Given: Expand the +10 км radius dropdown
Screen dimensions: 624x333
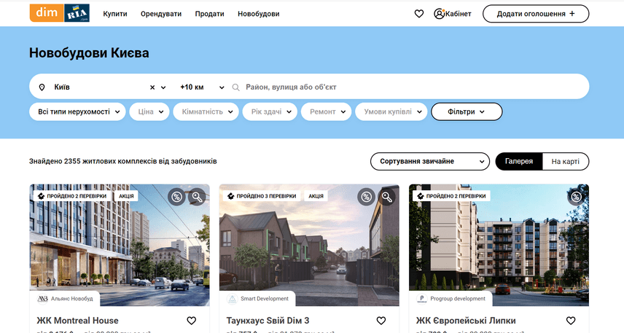Looking at the screenshot, I should tap(202, 87).
